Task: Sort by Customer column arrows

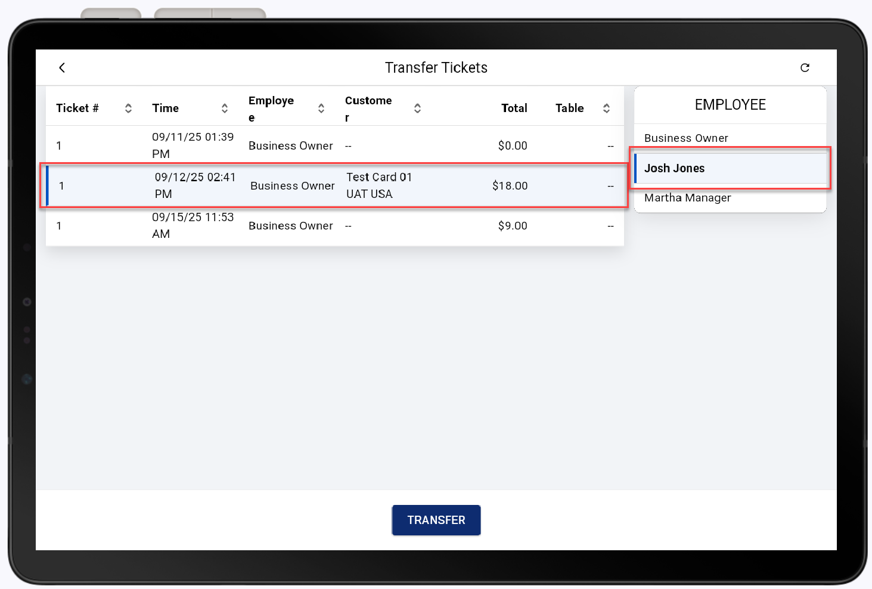Action: pos(417,108)
